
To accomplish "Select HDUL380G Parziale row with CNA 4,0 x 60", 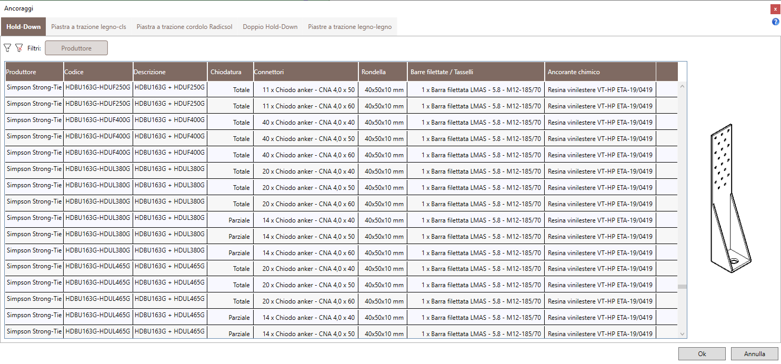I will (341, 252).
